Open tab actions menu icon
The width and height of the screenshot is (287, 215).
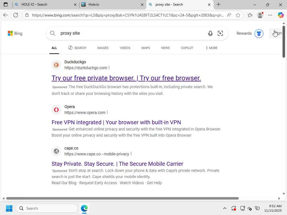[6, 4]
